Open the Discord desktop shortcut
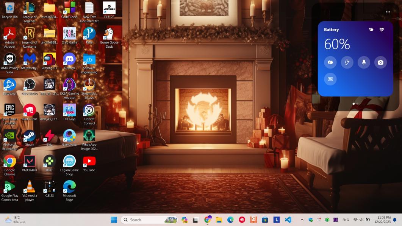Image resolution: width=402 pixels, height=226 pixels. click(x=69, y=59)
